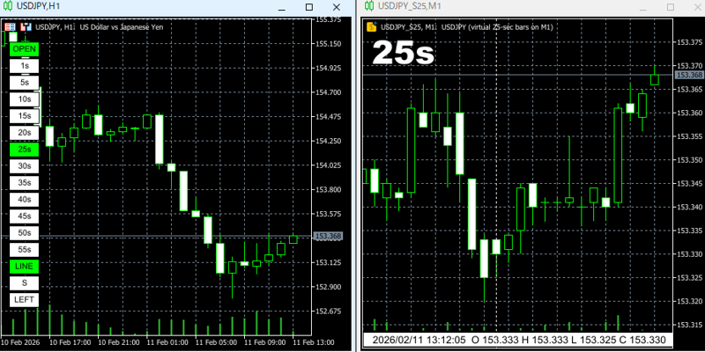Image resolution: width=705 pixels, height=352 pixels.
Task: Choose the 55s timeframe button
Action: tap(24, 249)
